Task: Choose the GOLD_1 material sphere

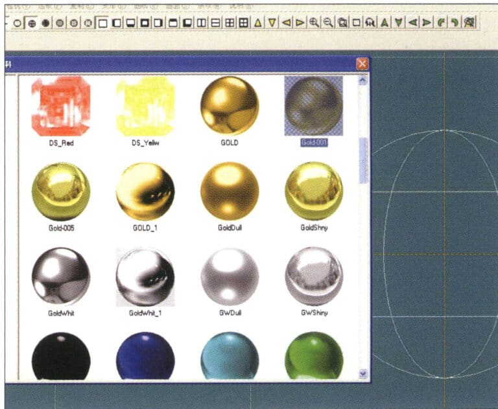Action: point(145,191)
